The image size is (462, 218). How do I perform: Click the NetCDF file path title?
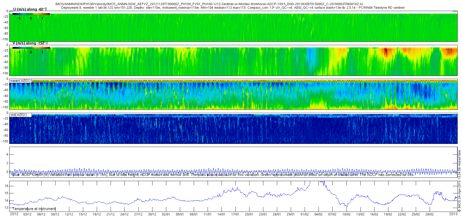pos(209,4)
